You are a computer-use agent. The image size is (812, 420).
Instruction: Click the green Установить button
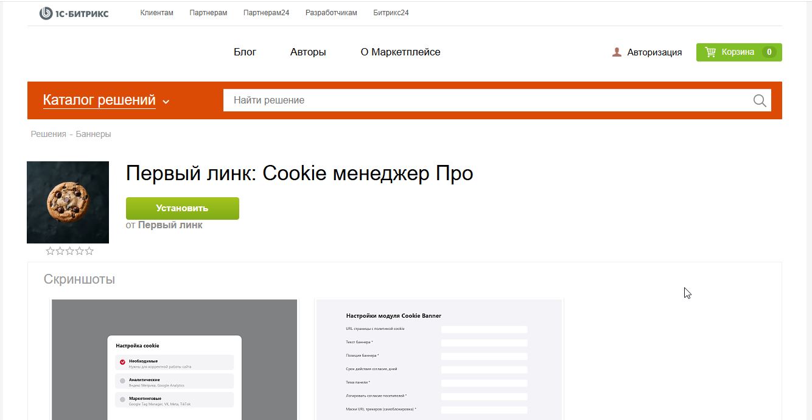182,208
